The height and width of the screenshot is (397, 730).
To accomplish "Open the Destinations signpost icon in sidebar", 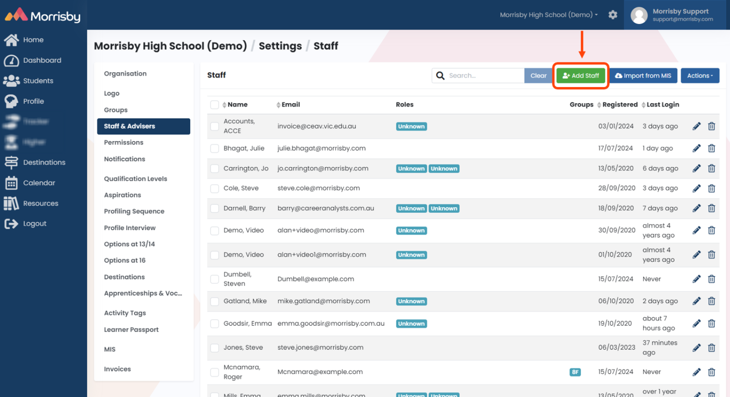I will point(11,162).
